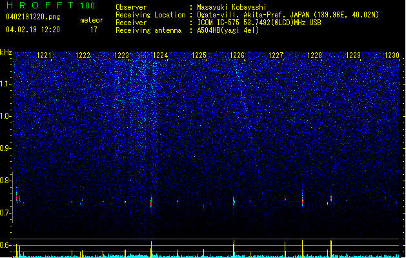Click the meteor count value 17

[x=94, y=30]
